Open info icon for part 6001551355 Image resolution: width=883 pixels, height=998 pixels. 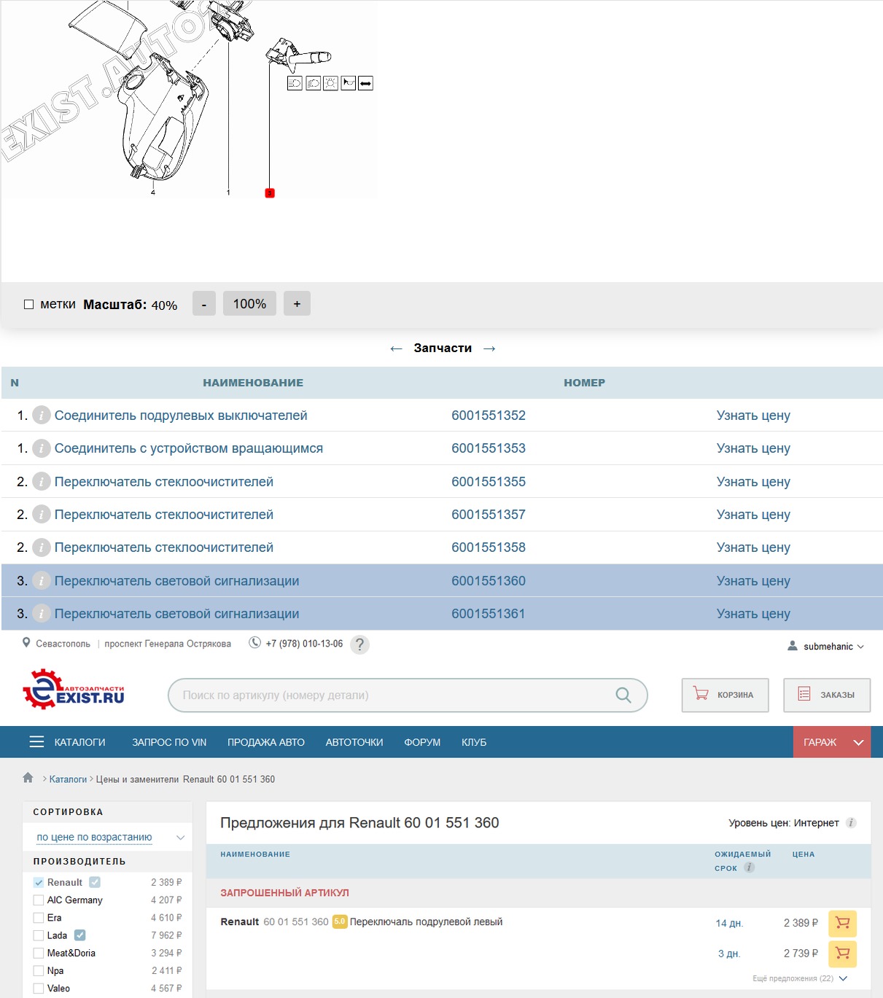coord(42,482)
